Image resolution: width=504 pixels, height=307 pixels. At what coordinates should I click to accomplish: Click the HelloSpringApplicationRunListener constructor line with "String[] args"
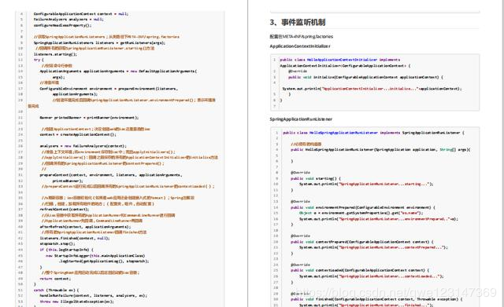pyautogui.click(x=380, y=150)
